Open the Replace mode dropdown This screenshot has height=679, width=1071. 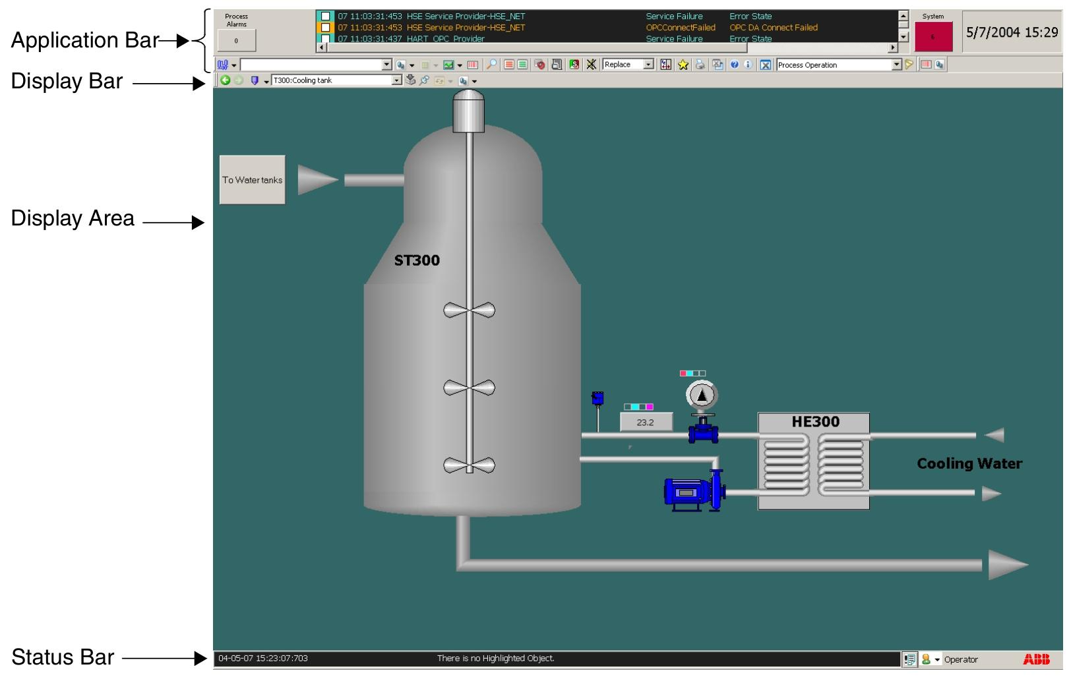(648, 65)
